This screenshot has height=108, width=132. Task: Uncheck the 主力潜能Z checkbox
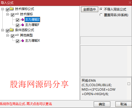tap(17, 20)
